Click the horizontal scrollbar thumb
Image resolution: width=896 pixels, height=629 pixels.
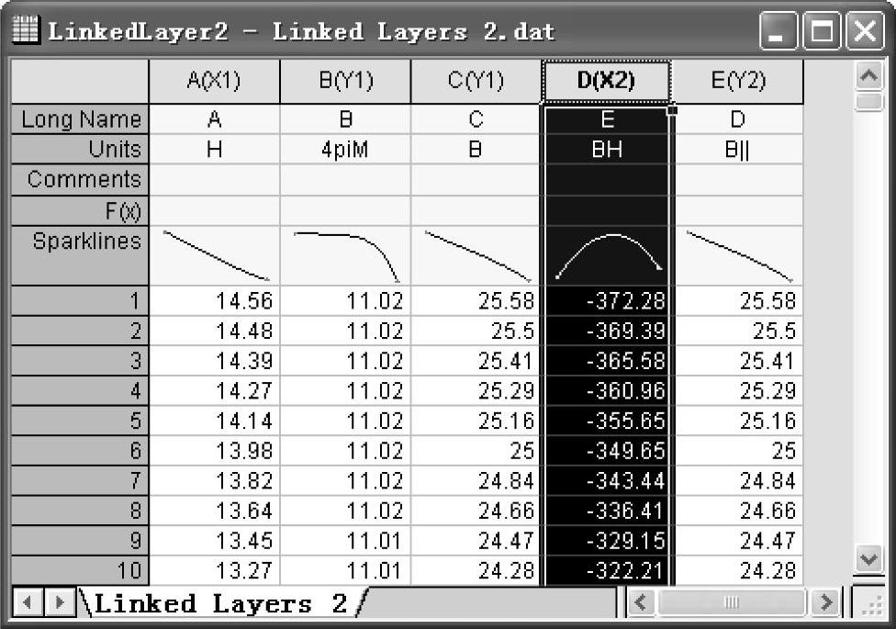pyautogui.click(x=732, y=602)
